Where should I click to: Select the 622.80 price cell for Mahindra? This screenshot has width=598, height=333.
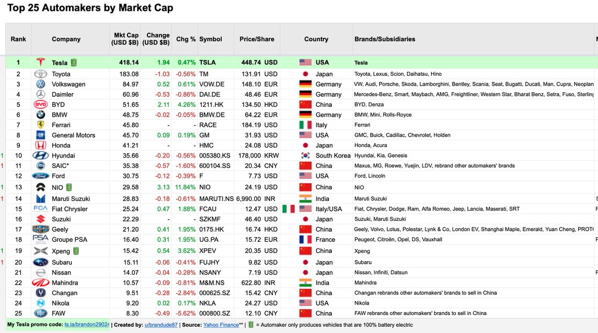pyautogui.click(x=257, y=283)
